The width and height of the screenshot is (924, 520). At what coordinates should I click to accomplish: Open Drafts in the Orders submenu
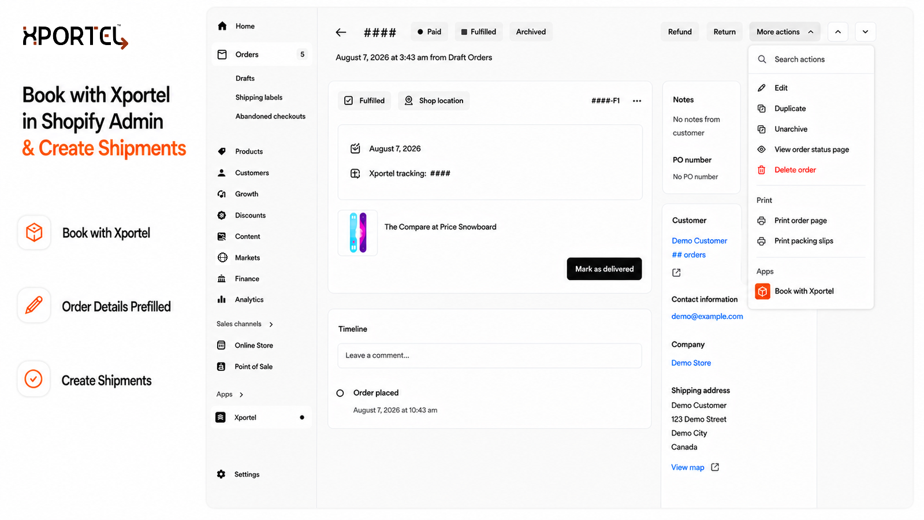[245, 79]
